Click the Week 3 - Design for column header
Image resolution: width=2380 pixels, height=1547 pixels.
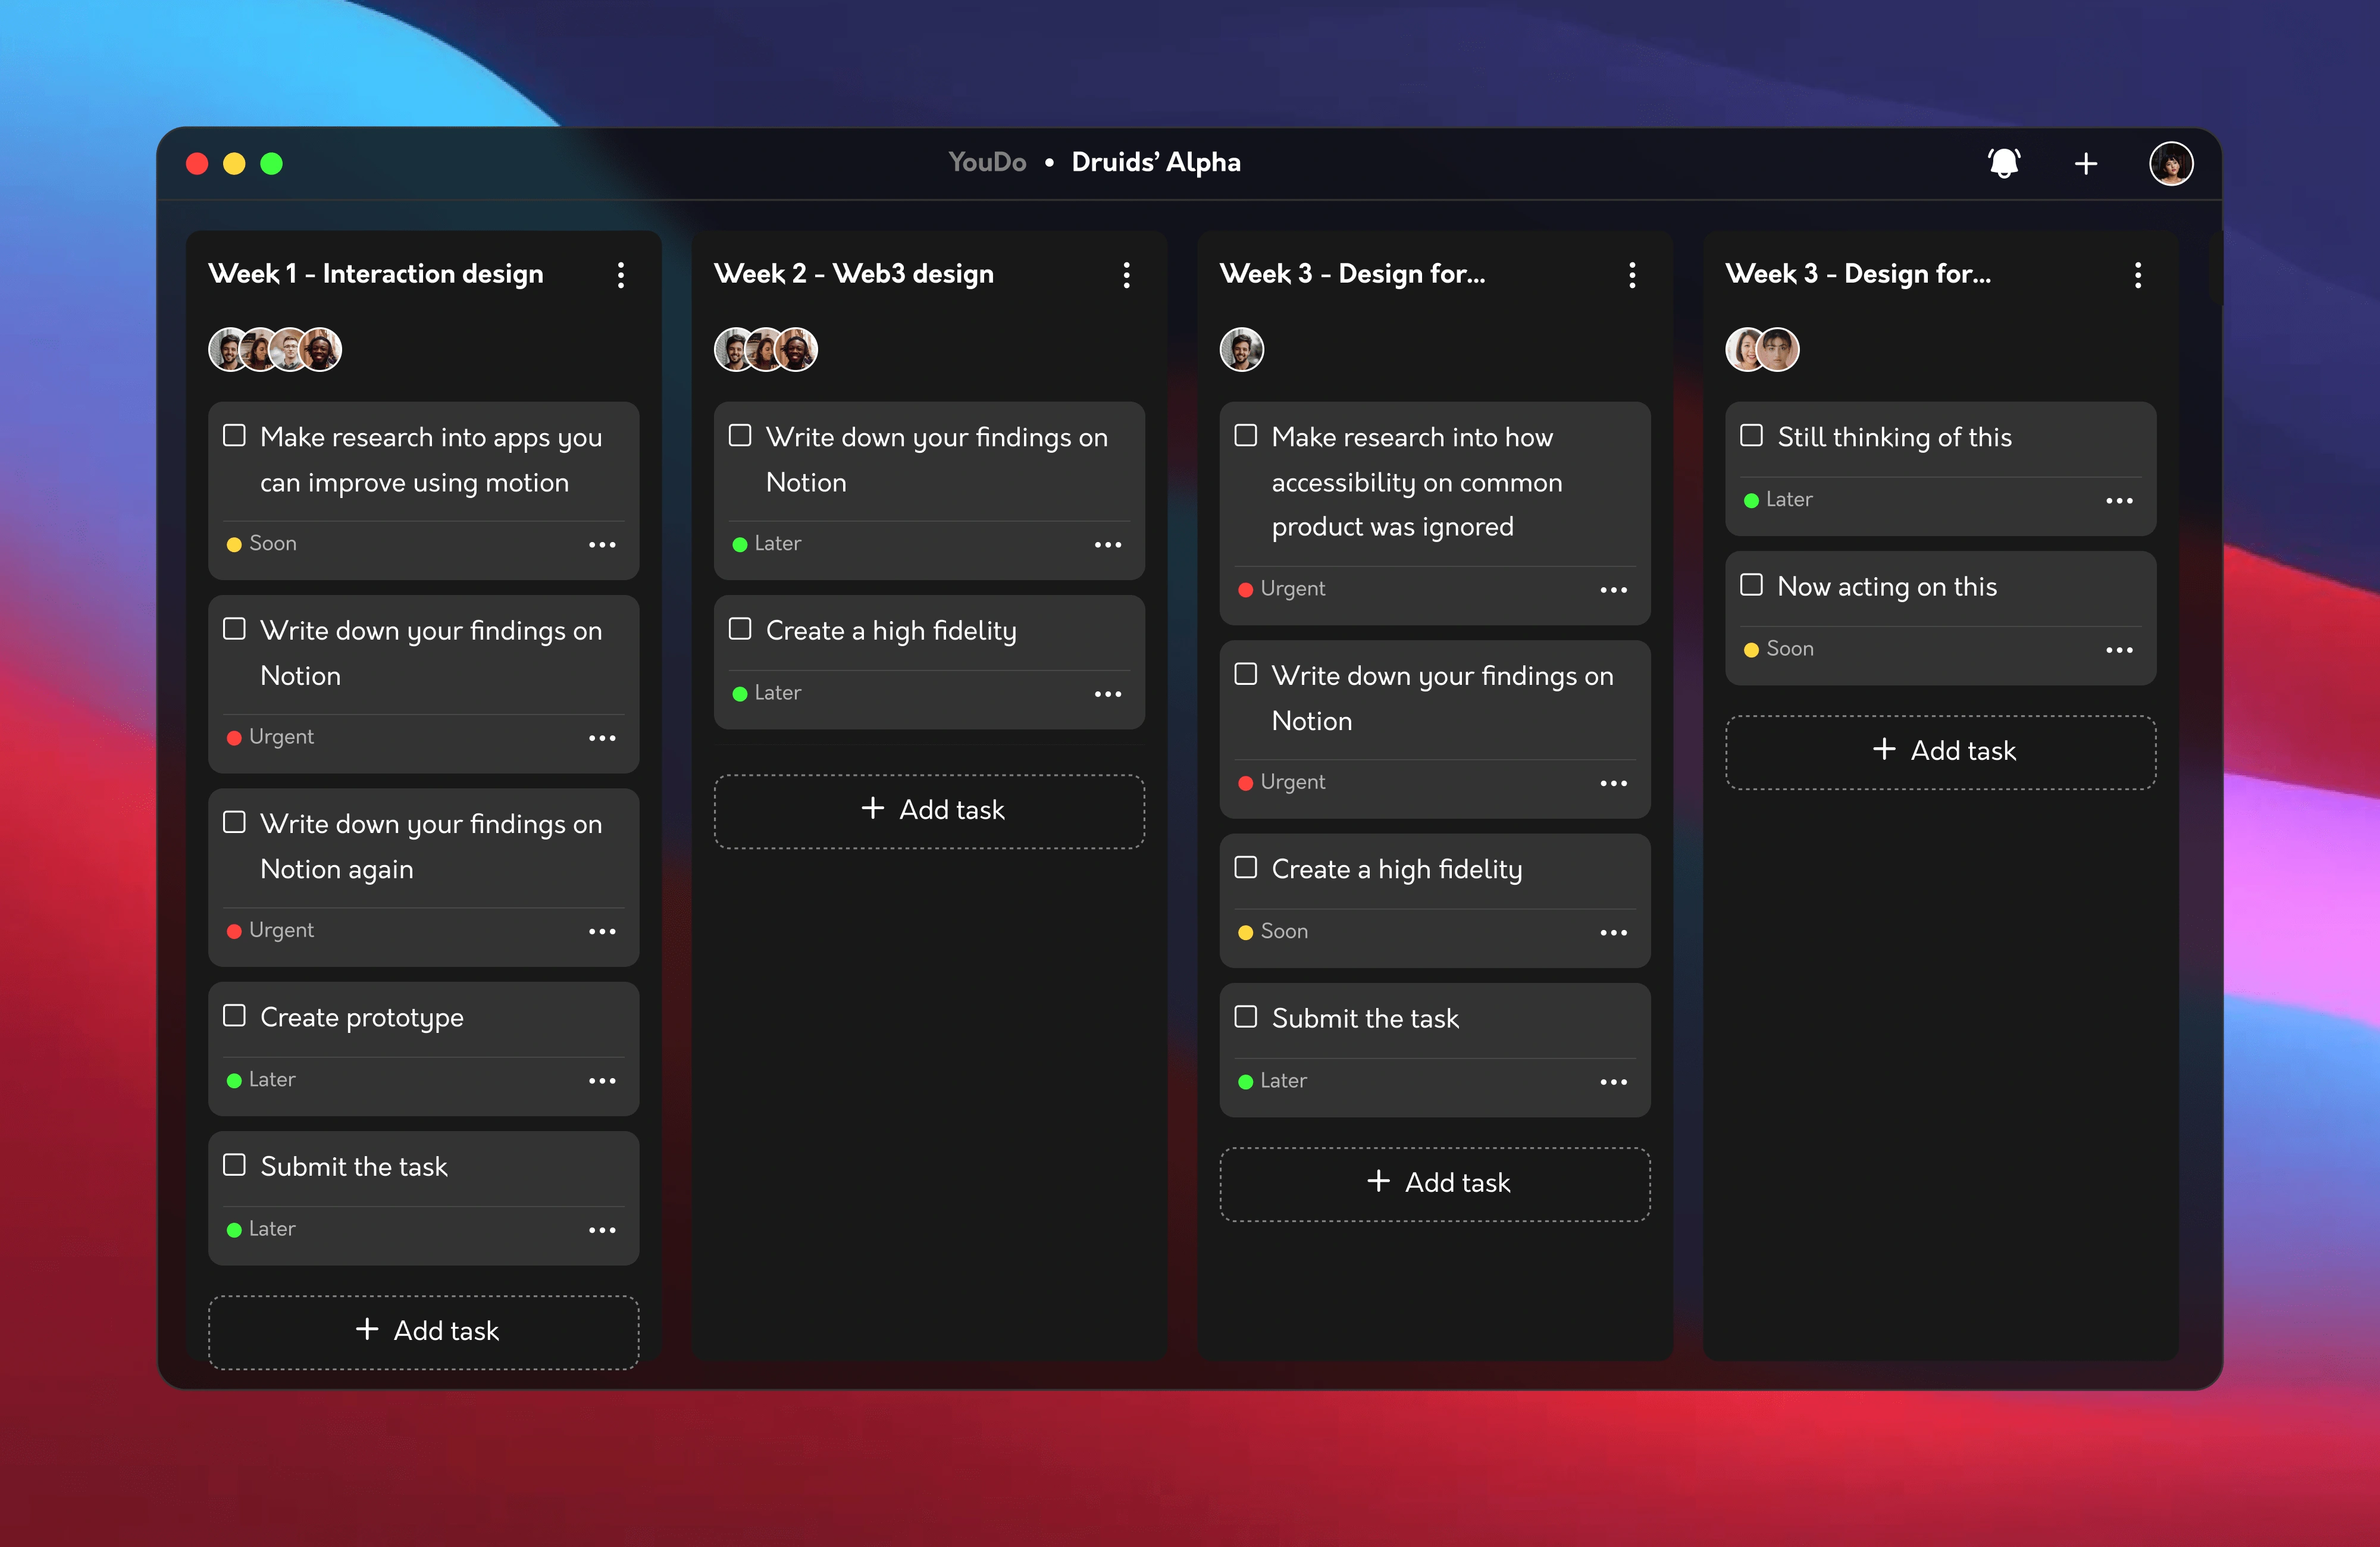(x=1353, y=273)
